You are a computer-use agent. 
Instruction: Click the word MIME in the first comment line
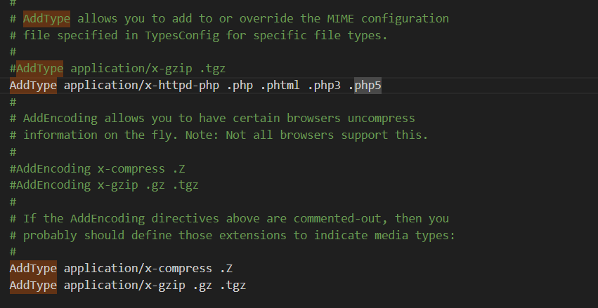(x=340, y=19)
